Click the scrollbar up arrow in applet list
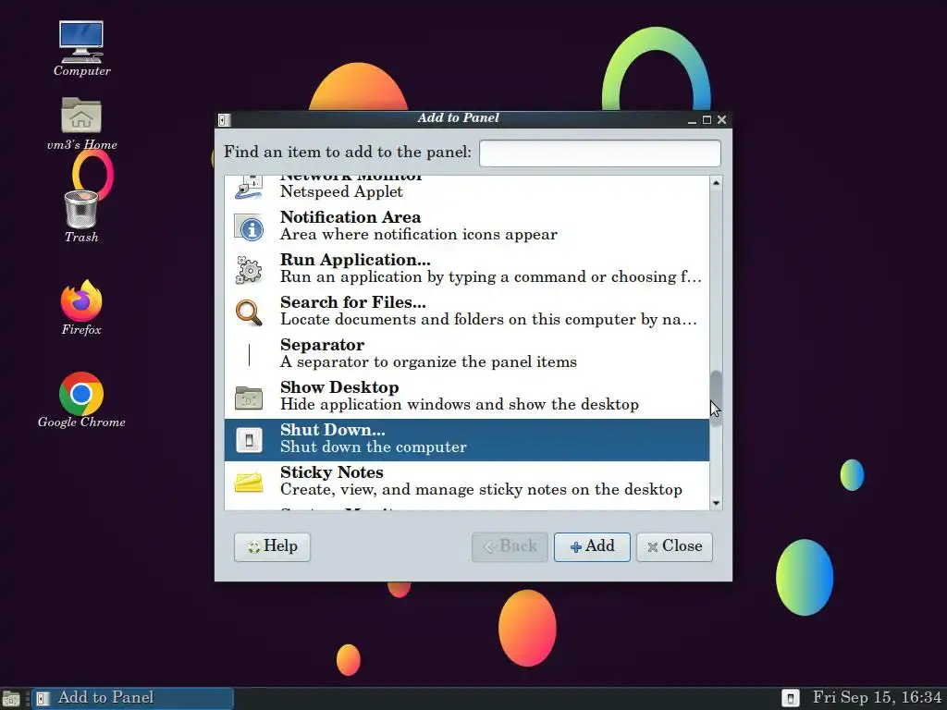 (x=716, y=182)
